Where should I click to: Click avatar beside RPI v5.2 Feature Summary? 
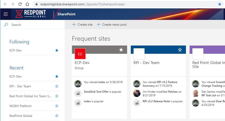(137, 84)
